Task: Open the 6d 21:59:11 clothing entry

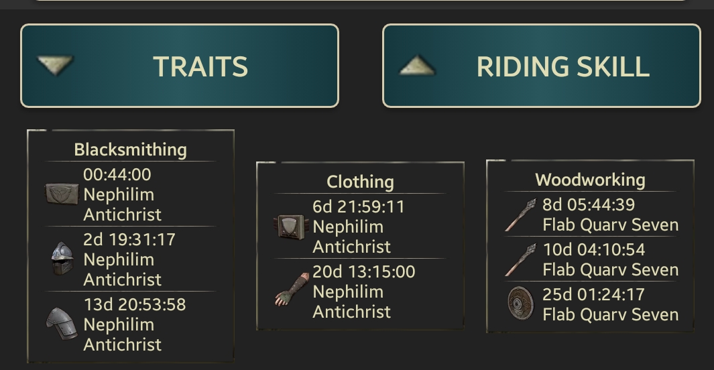Action: tap(360, 227)
